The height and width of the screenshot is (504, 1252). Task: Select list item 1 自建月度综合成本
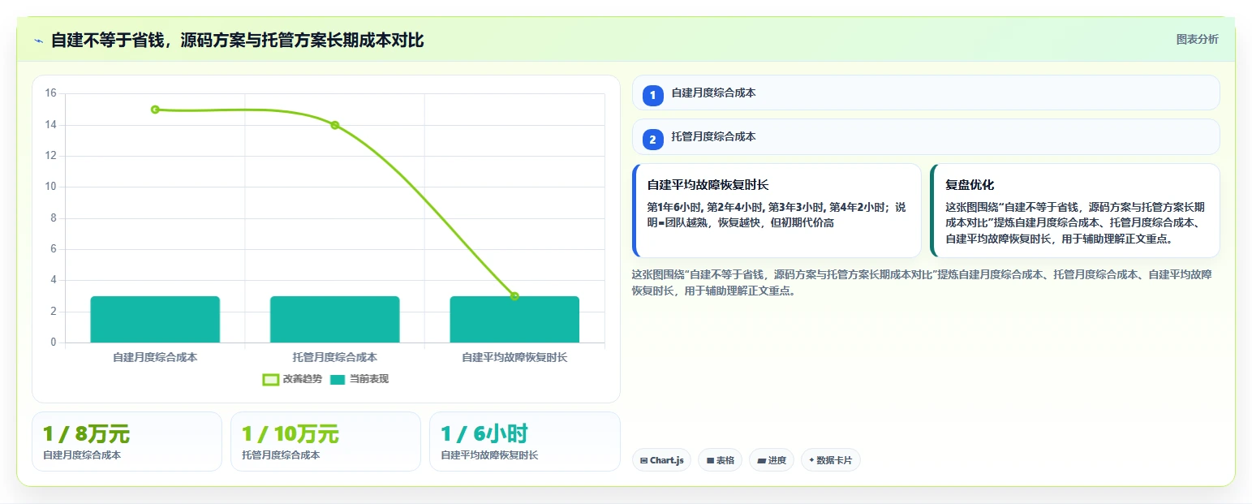point(926,93)
